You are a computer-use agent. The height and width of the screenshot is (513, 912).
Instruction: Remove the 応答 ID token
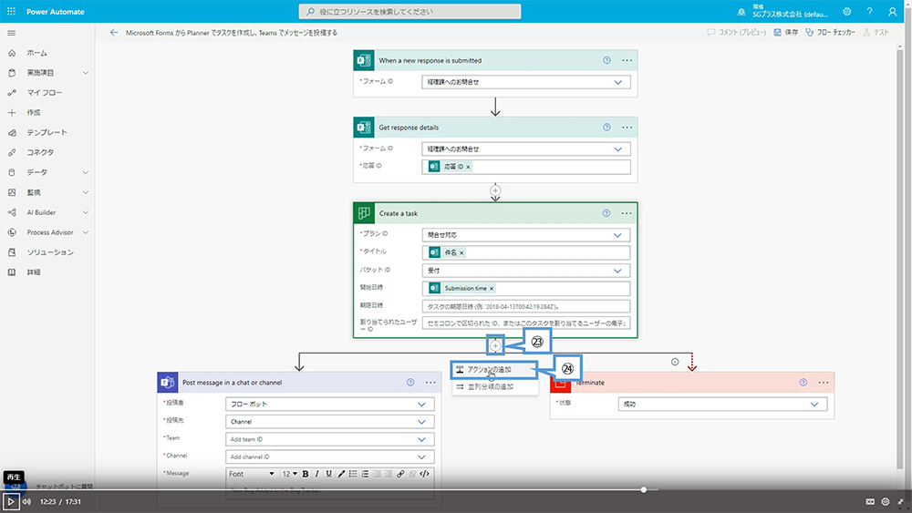468,167
